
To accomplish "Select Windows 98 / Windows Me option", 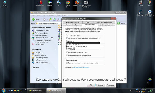I will click(x=83, y=45).
